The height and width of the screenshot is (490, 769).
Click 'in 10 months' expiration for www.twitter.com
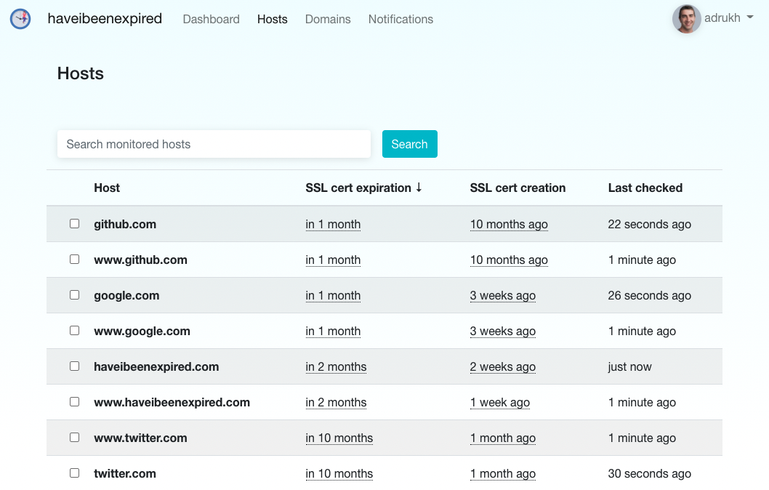(x=339, y=438)
